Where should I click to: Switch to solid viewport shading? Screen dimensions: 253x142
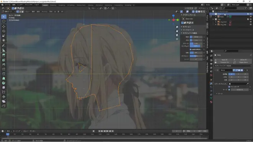[x=199, y=11]
